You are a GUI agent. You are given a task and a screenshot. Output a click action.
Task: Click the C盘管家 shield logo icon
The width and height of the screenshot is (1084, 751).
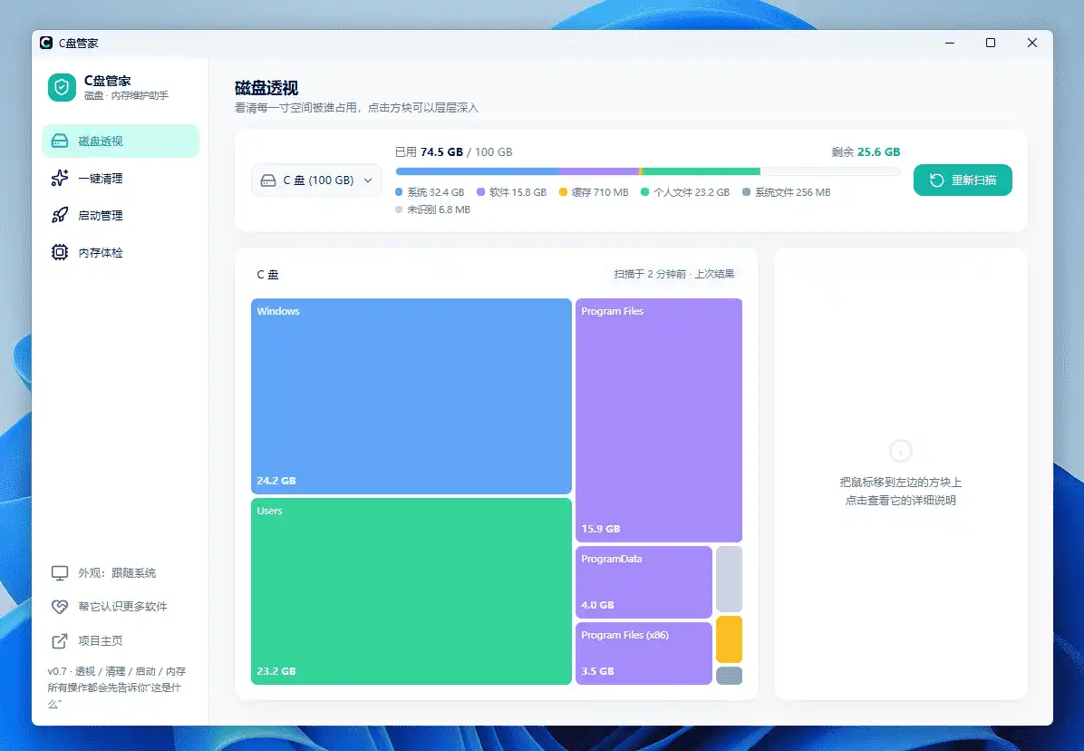pyautogui.click(x=62, y=87)
